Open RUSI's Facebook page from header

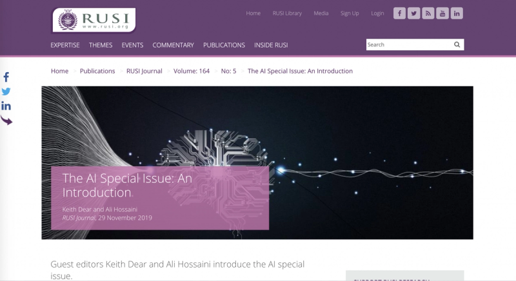(x=399, y=14)
